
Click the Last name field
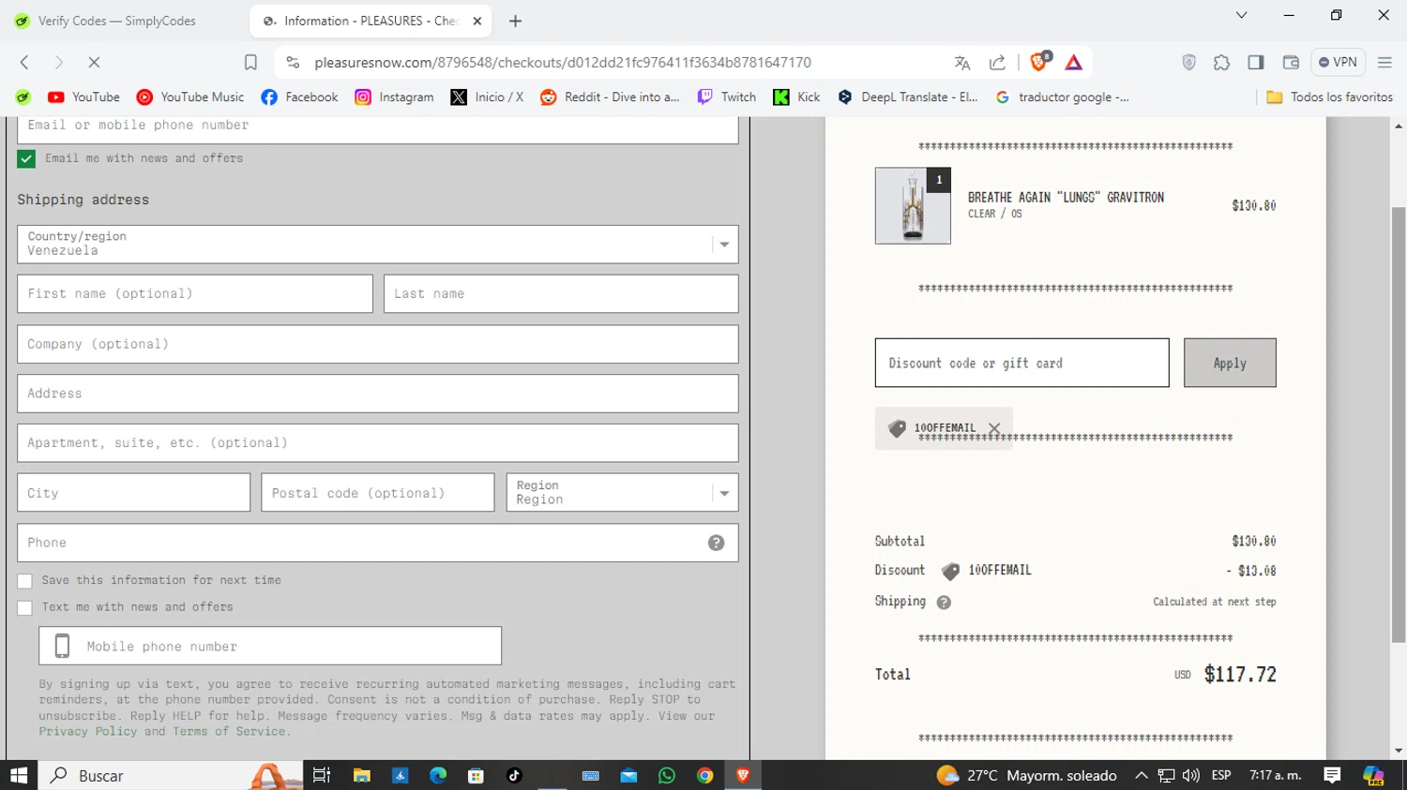[x=561, y=293]
